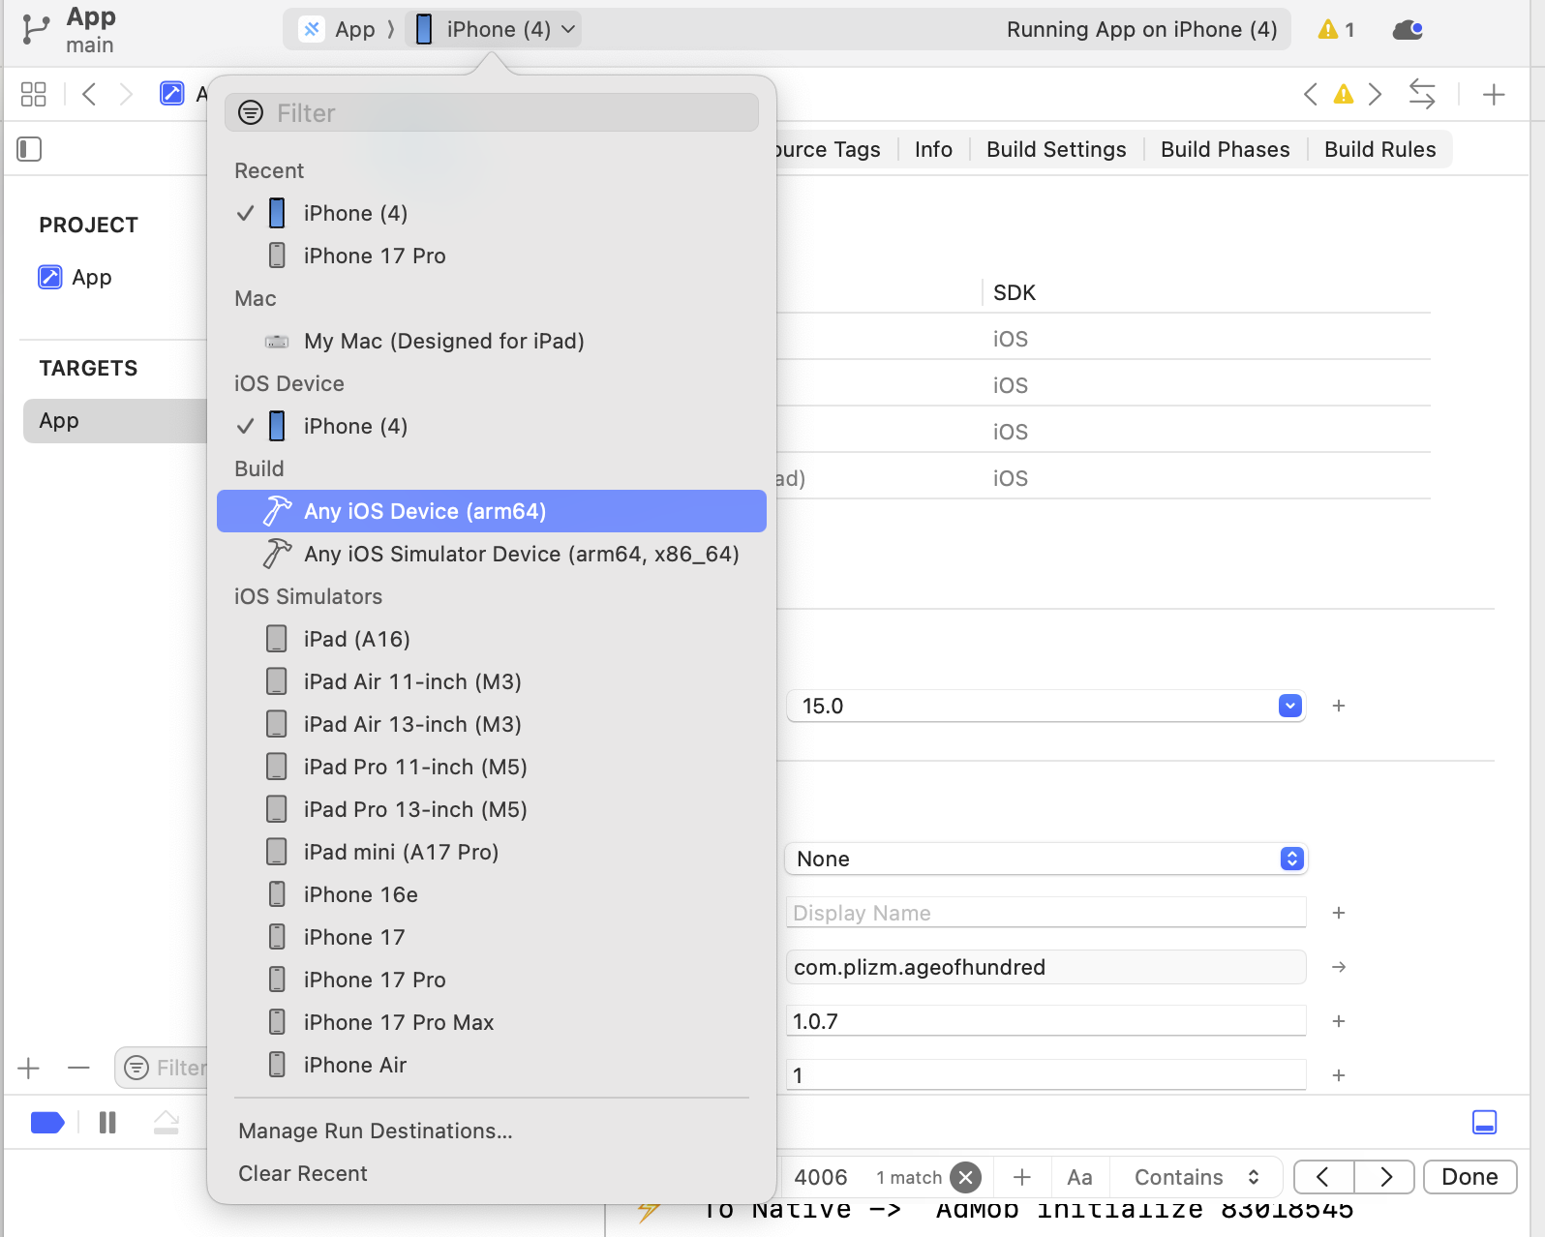Edit the bundle identifier com.plizm.ageofhundred
This screenshot has height=1237, width=1545.
pos(1045,967)
